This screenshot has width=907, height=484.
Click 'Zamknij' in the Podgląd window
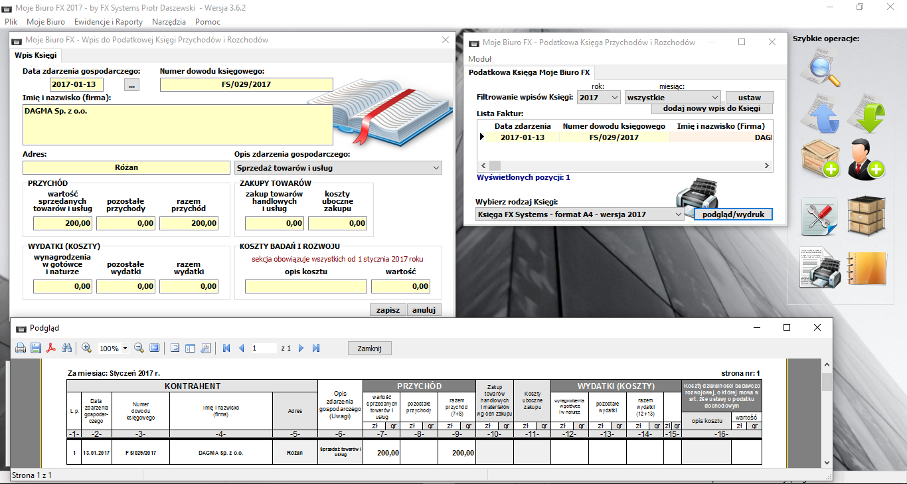[x=370, y=349]
